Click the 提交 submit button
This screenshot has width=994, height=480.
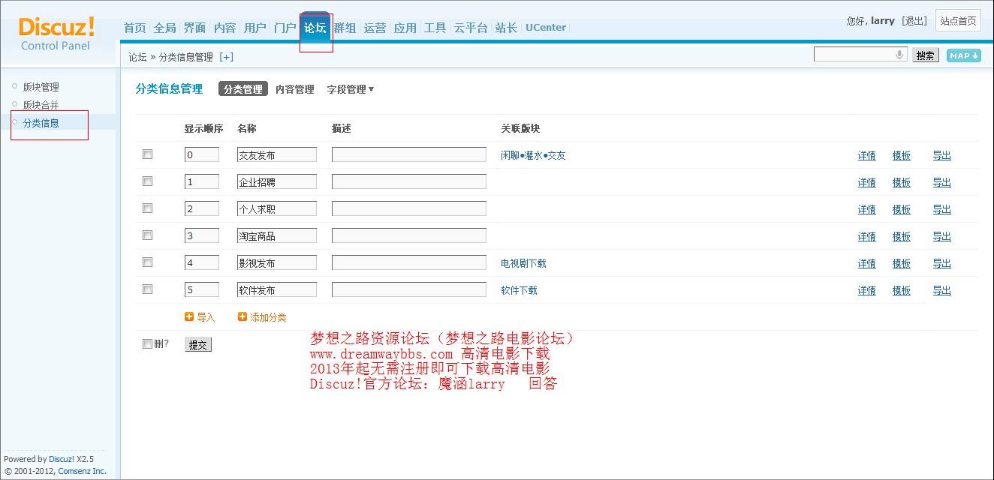tap(198, 345)
